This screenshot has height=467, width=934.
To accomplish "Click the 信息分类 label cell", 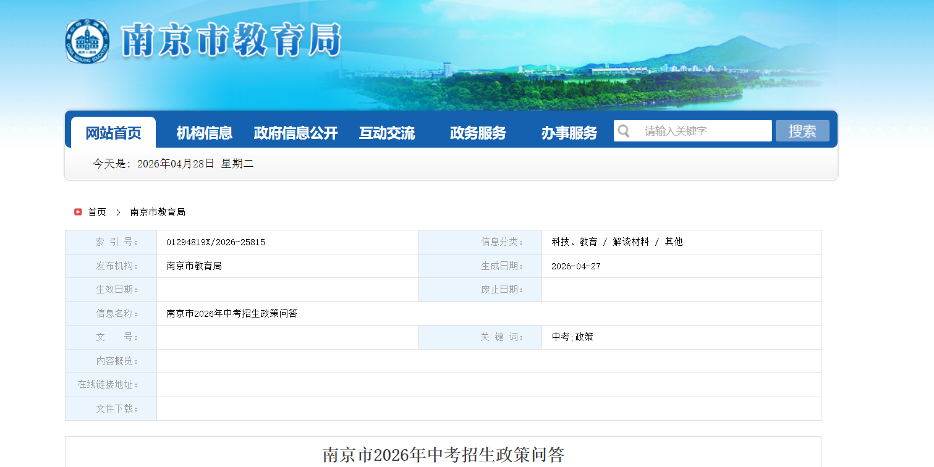I will [x=480, y=242].
